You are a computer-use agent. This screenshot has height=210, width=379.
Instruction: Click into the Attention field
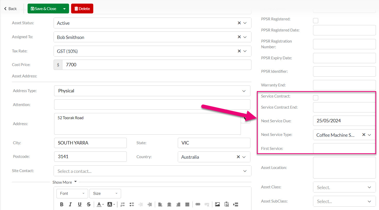(152, 104)
